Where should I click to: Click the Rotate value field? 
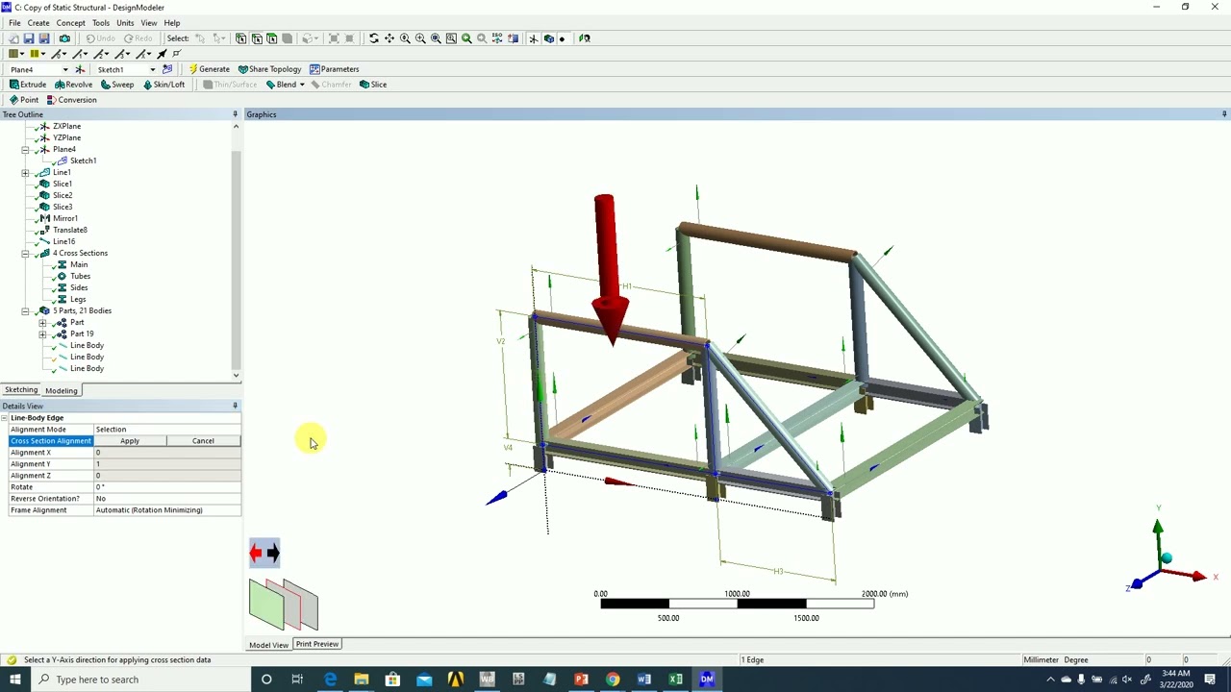166,487
